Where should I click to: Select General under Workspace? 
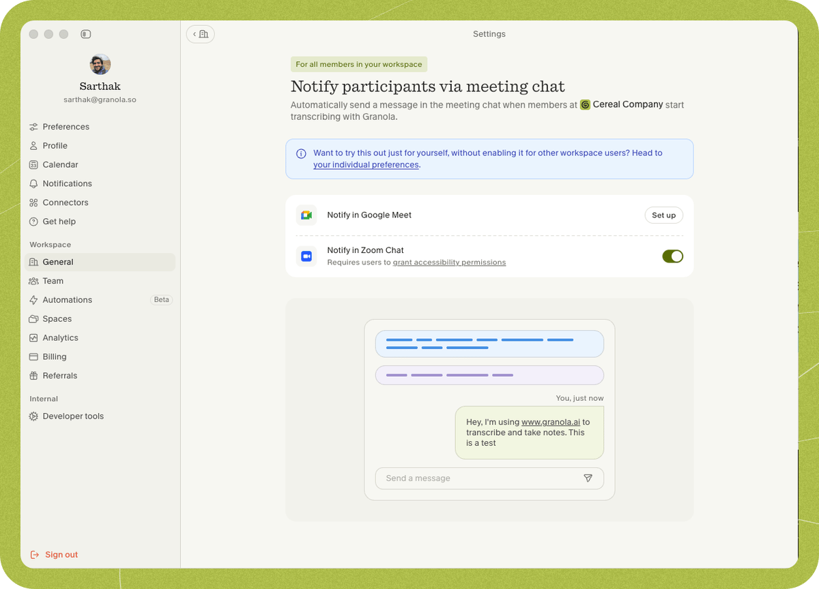(x=100, y=262)
